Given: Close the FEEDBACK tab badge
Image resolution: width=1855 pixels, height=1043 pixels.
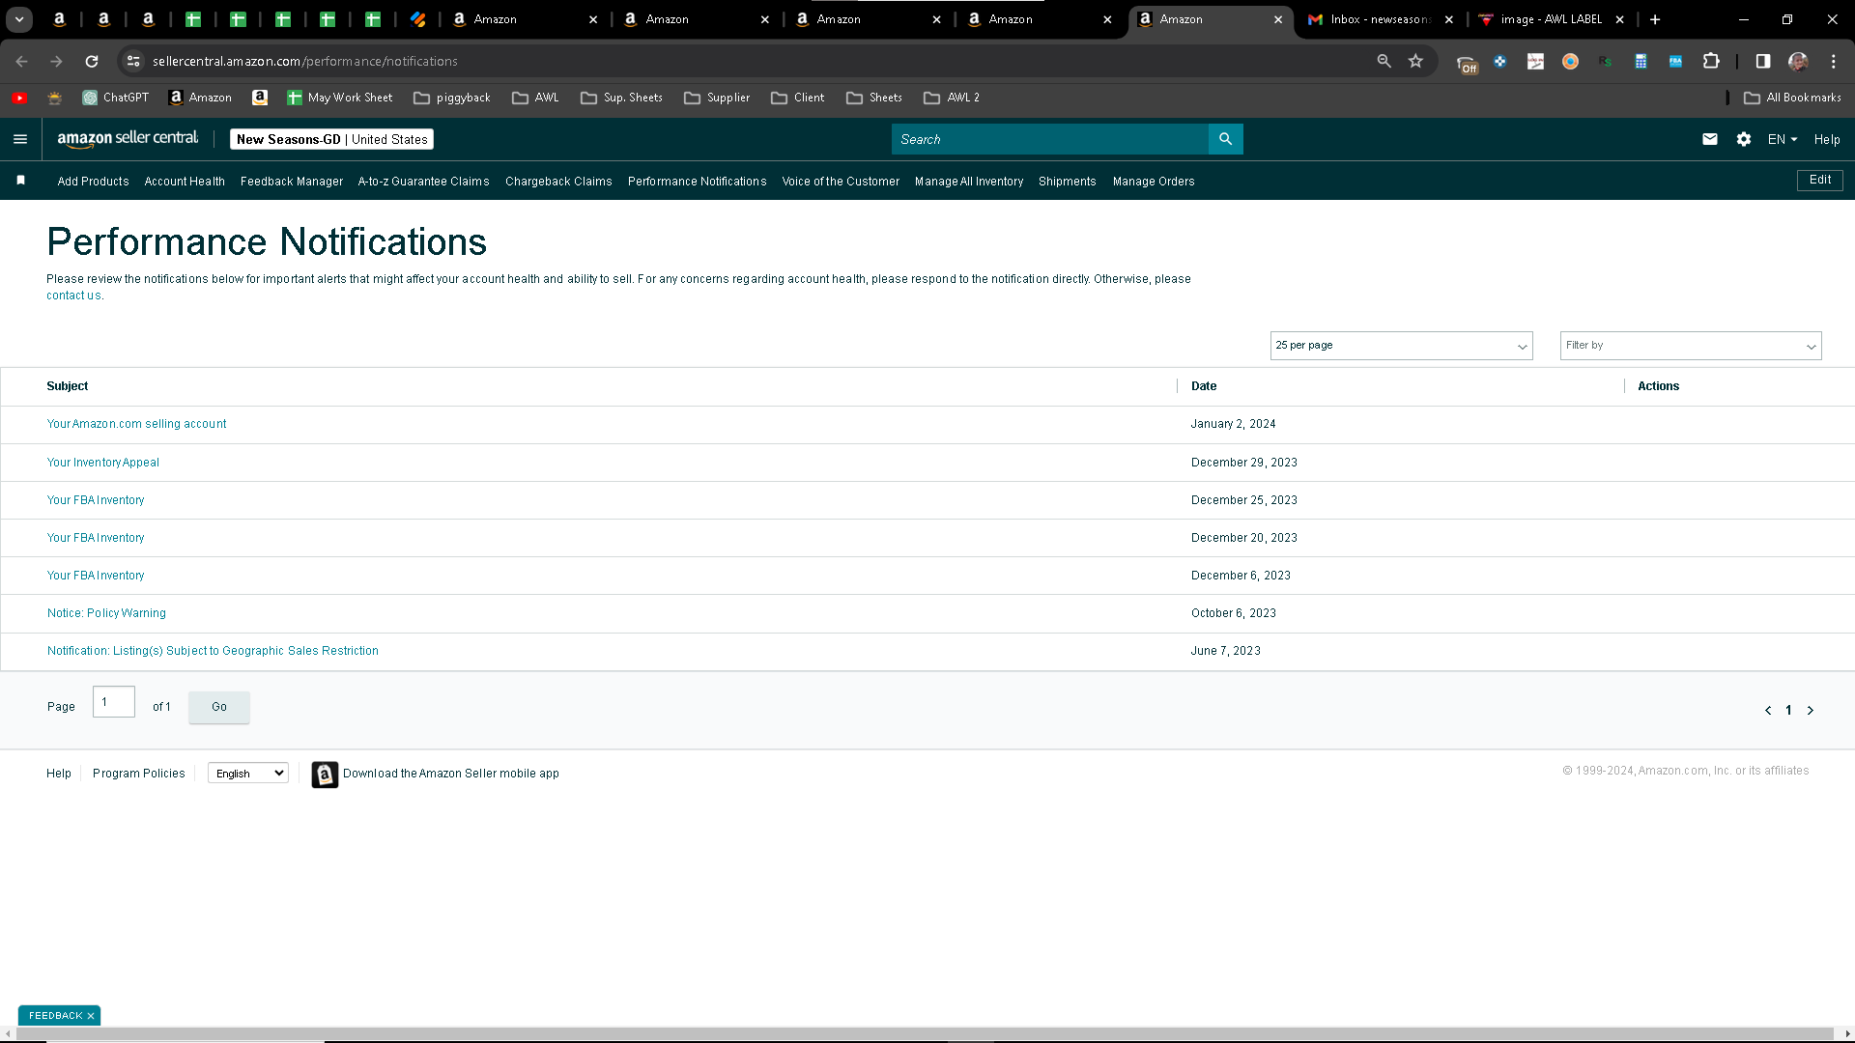Looking at the screenshot, I should click(91, 1016).
